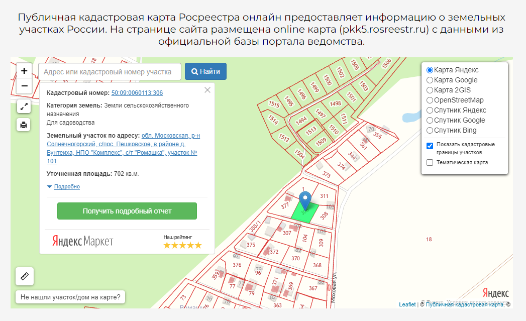Click parcel labeled 1506 on map

(x=387, y=63)
